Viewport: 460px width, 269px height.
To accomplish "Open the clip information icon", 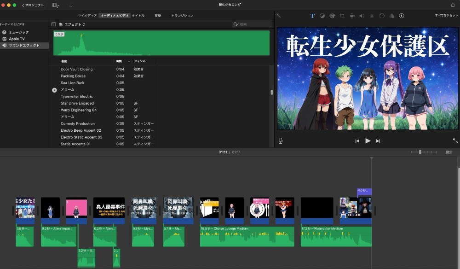I will (402, 16).
